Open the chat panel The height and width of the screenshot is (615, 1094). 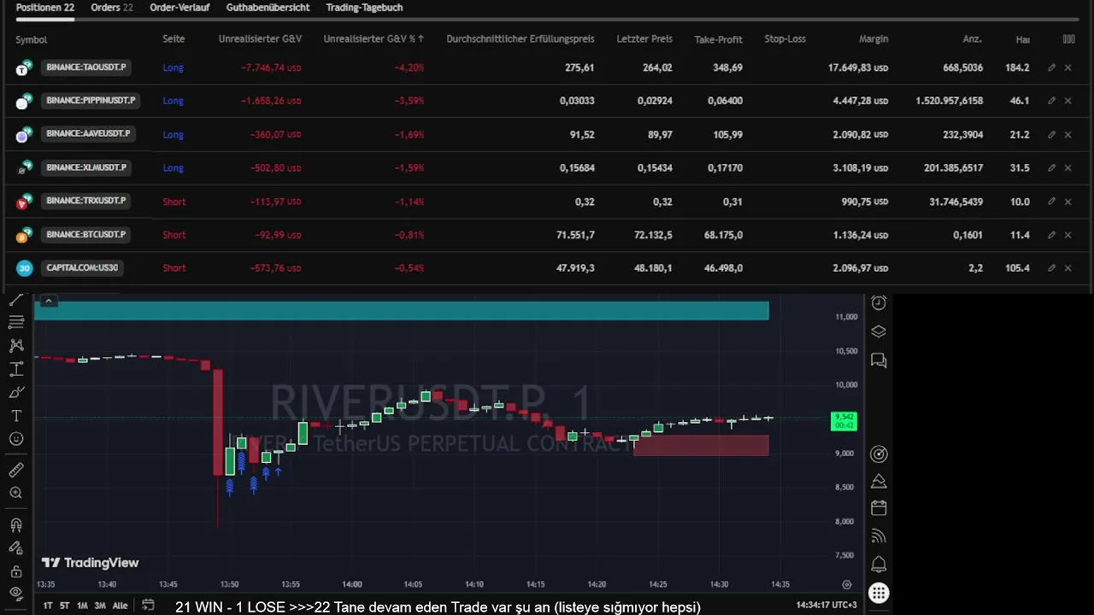point(879,360)
